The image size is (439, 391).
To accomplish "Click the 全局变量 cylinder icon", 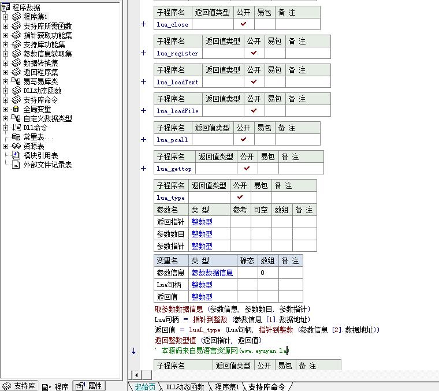I will 16,109.
